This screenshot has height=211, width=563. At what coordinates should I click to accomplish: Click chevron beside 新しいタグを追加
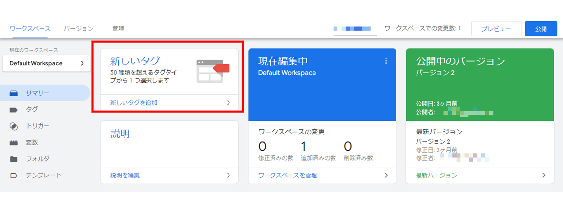228,103
